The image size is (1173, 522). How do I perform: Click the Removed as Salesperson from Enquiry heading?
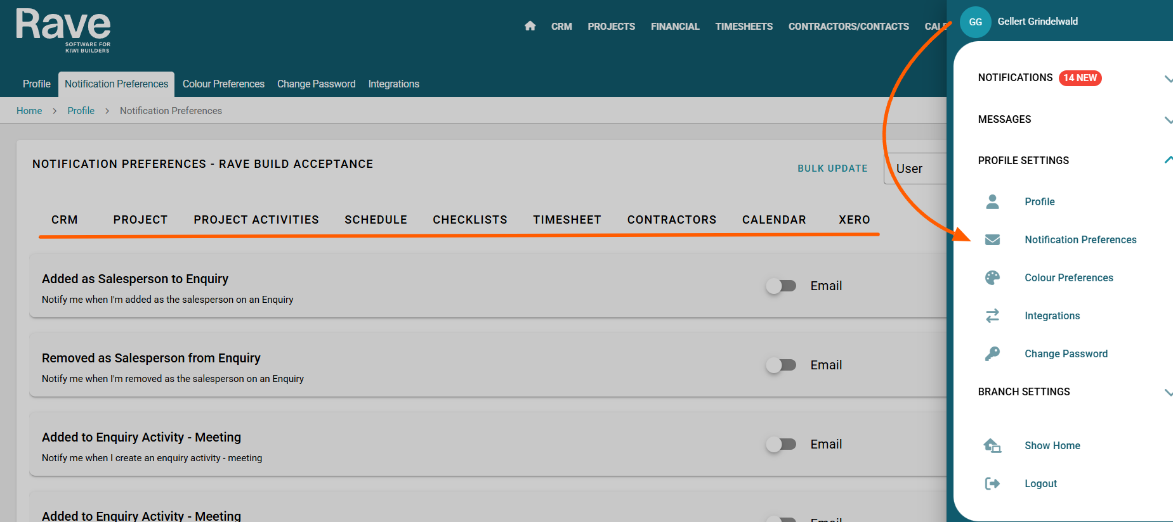[151, 358]
